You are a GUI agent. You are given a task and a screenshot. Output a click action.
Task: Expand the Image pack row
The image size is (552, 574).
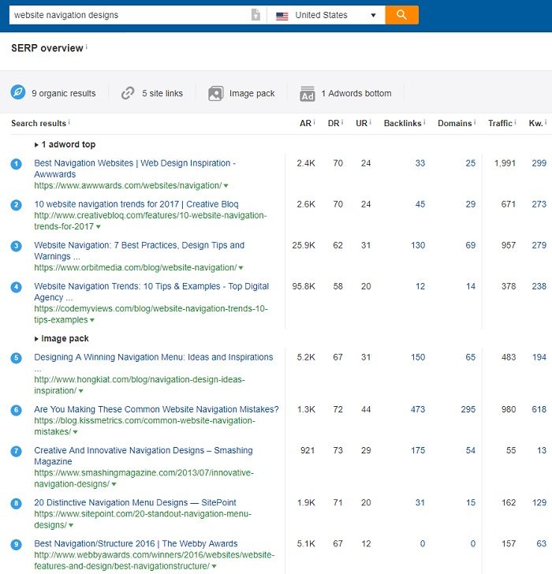click(x=62, y=338)
